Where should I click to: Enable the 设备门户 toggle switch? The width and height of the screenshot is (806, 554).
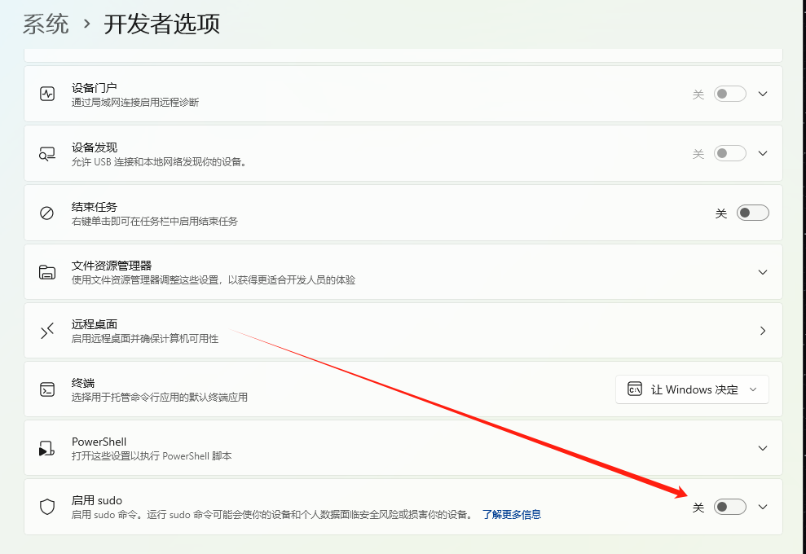[x=729, y=94]
